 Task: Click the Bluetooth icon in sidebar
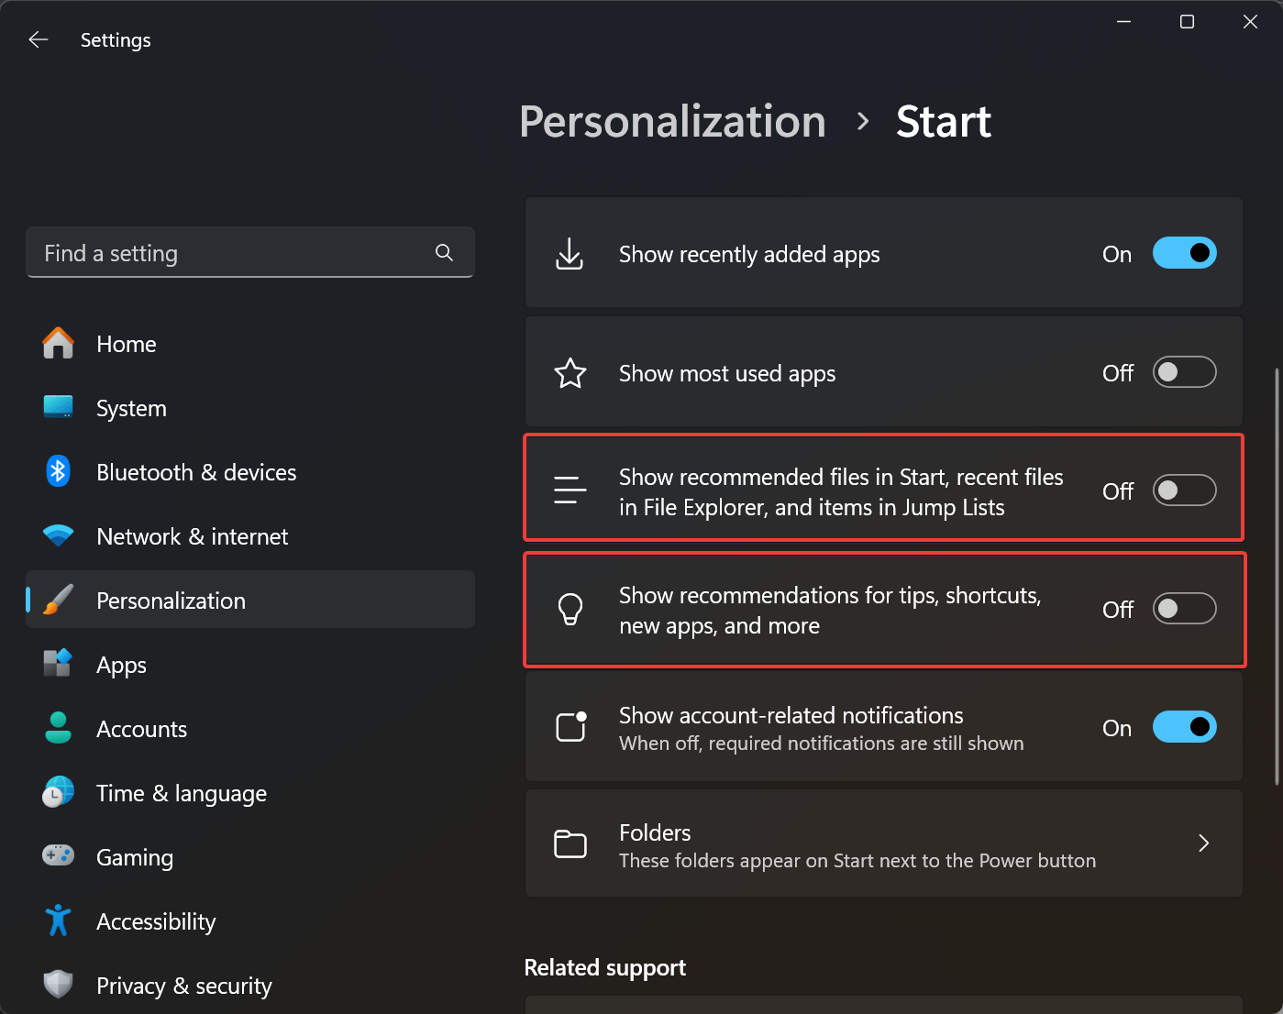coord(59,471)
